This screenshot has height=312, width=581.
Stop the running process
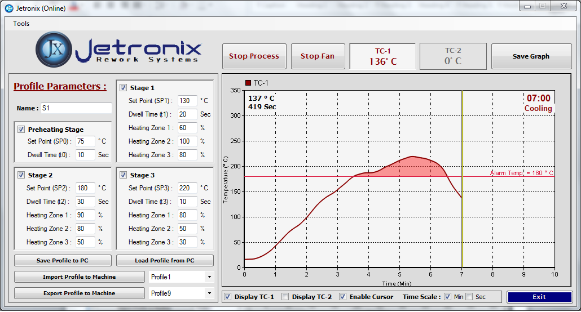[254, 56]
